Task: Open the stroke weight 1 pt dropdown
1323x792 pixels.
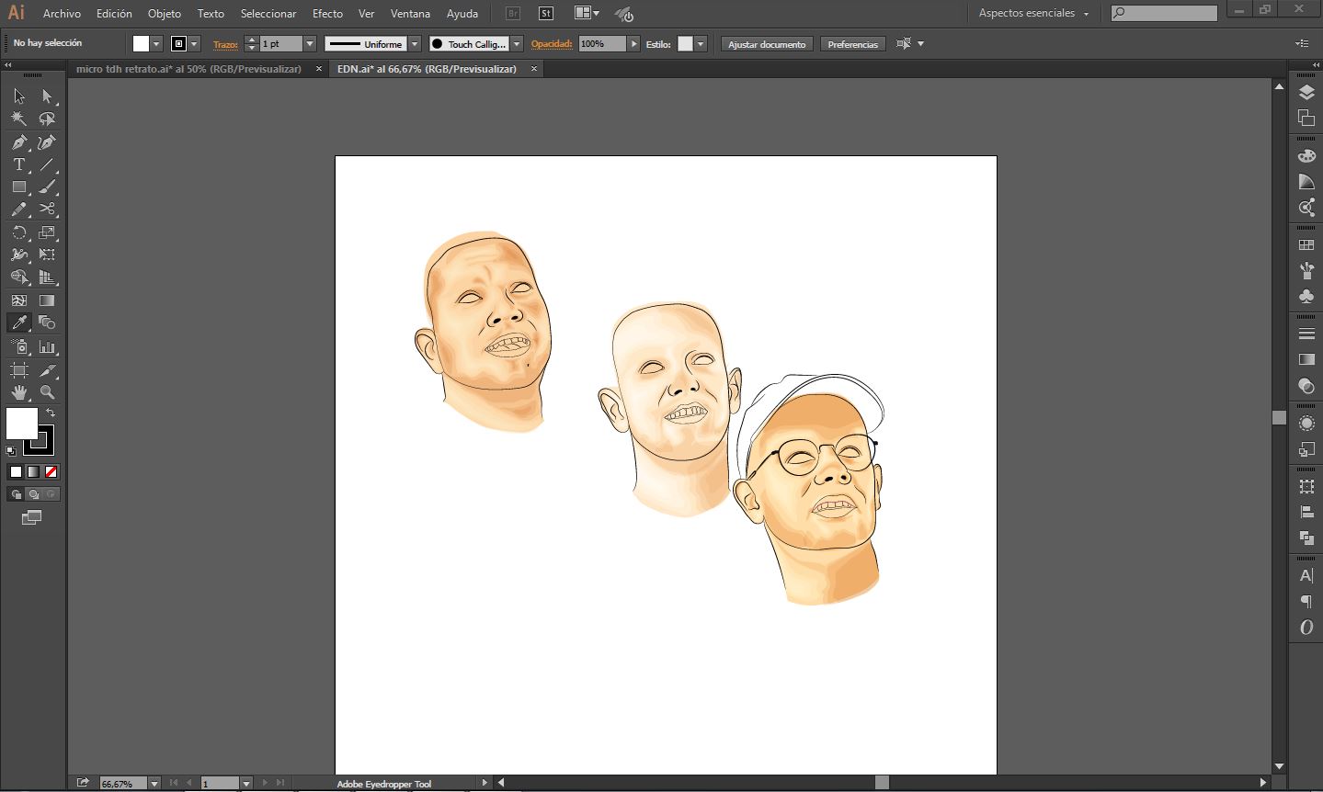Action: pos(310,44)
